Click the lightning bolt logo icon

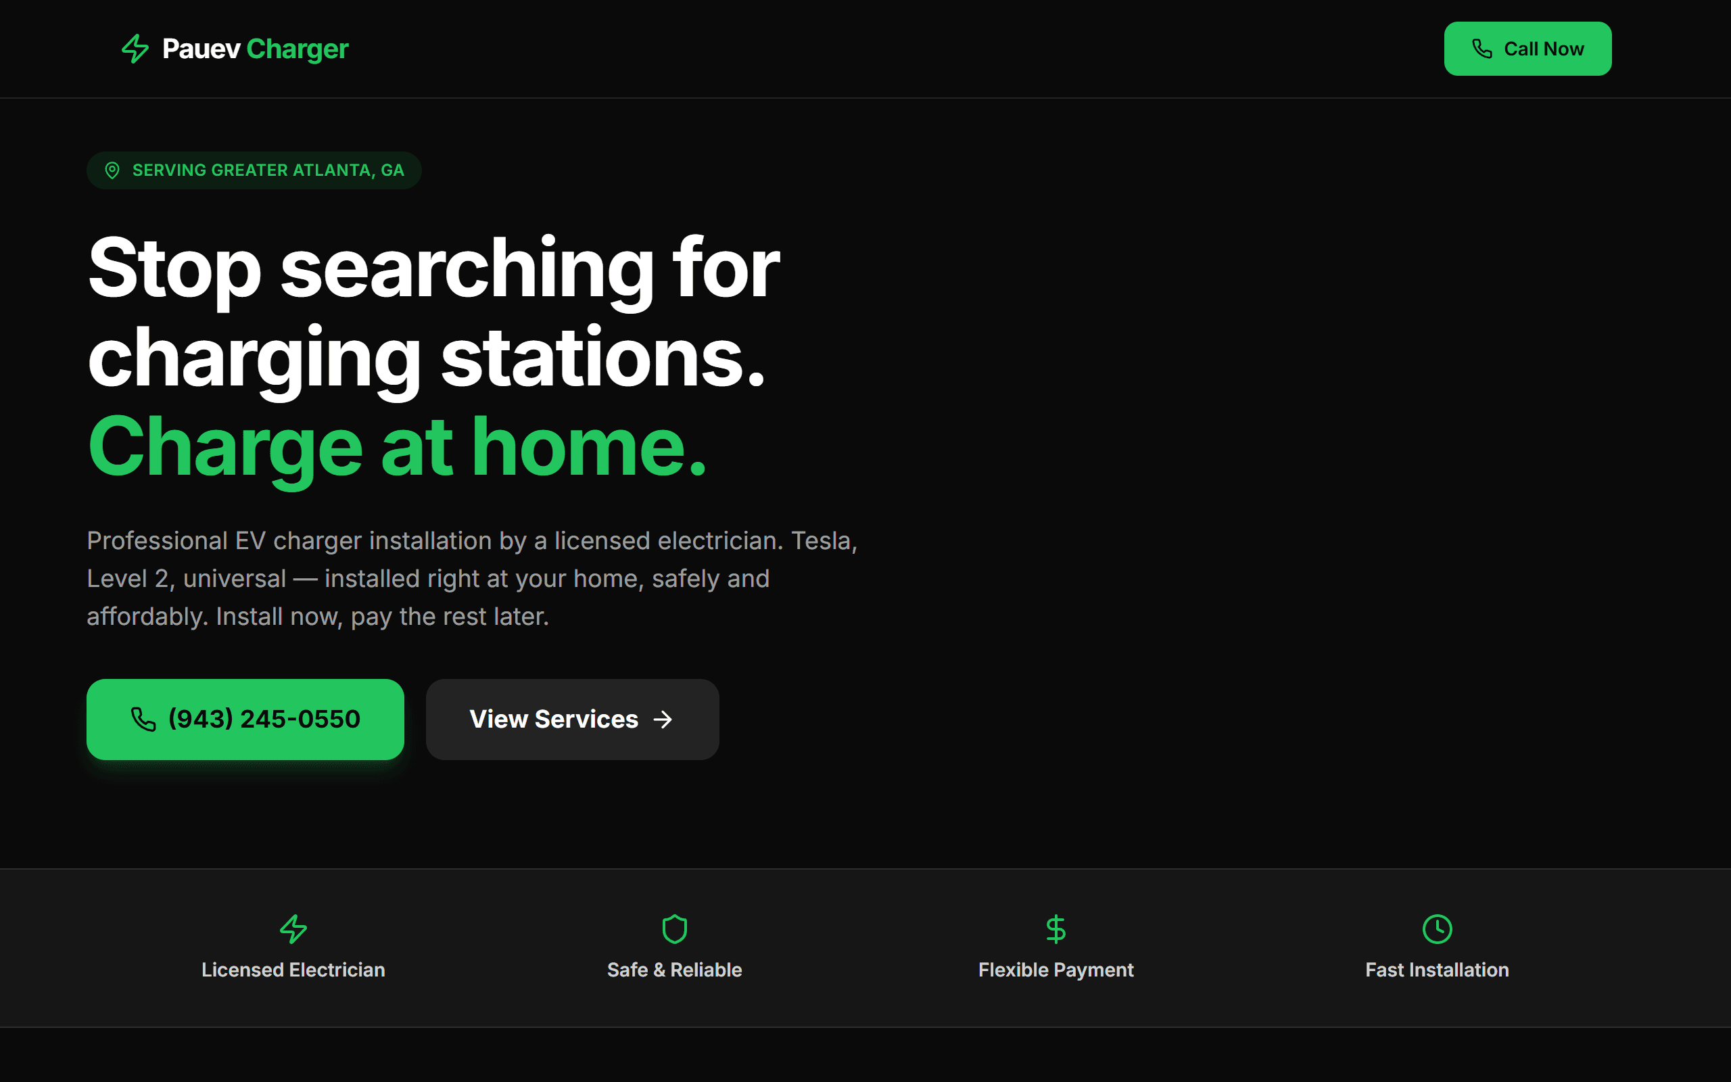pyautogui.click(x=135, y=49)
